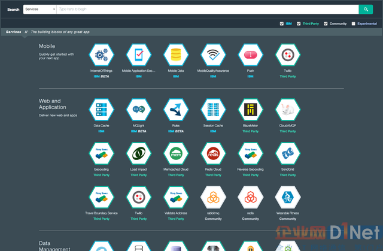Click the redis community service icon
383x251 pixels.
pos(250,197)
